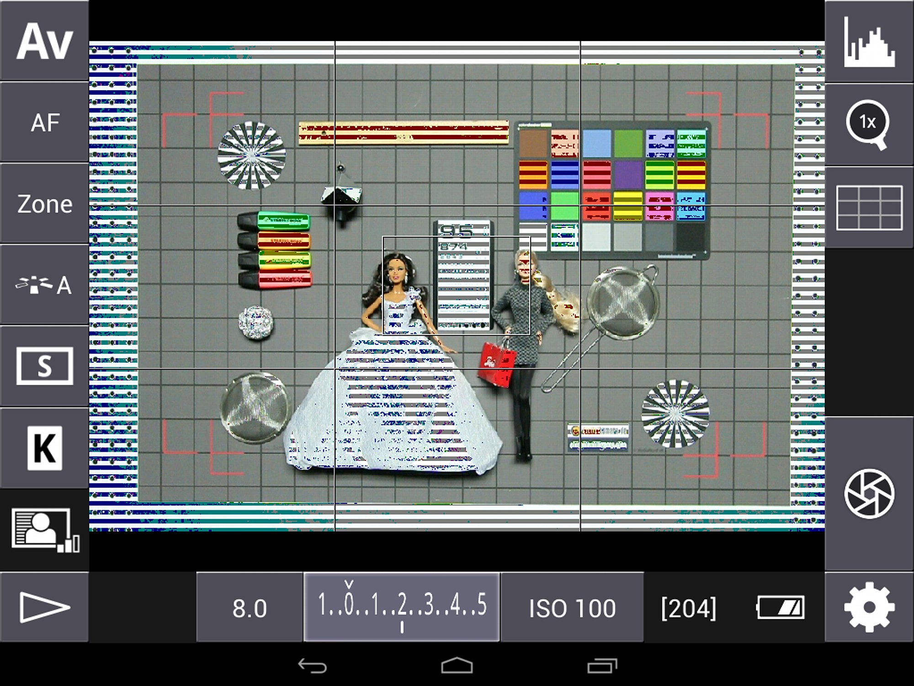Toggle the grid overlay
Image resolution: width=914 pixels, height=686 pixels.
[869, 208]
